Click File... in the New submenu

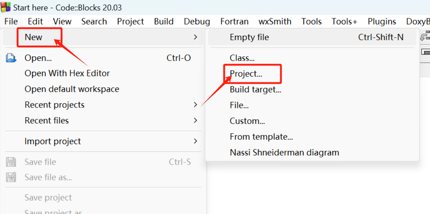(x=239, y=105)
